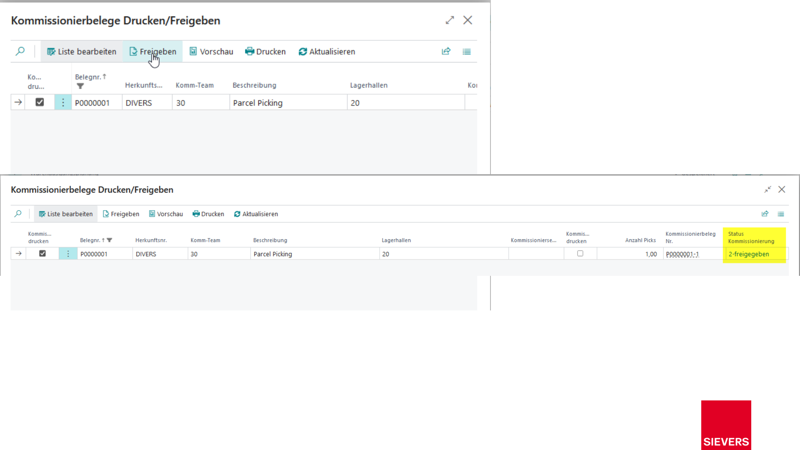Click Drucken in the upper window

click(265, 52)
